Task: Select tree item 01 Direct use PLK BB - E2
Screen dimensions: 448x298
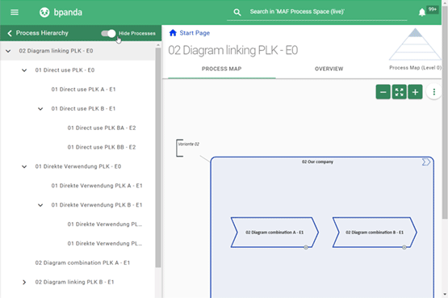Action: [x=102, y=147]
